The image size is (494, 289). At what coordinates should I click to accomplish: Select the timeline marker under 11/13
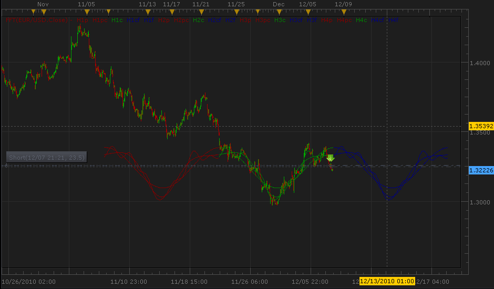pyautogui.click(x=148, y=12)
